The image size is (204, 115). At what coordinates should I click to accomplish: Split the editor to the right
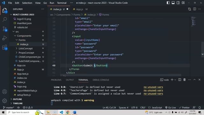tap(195, 9)
